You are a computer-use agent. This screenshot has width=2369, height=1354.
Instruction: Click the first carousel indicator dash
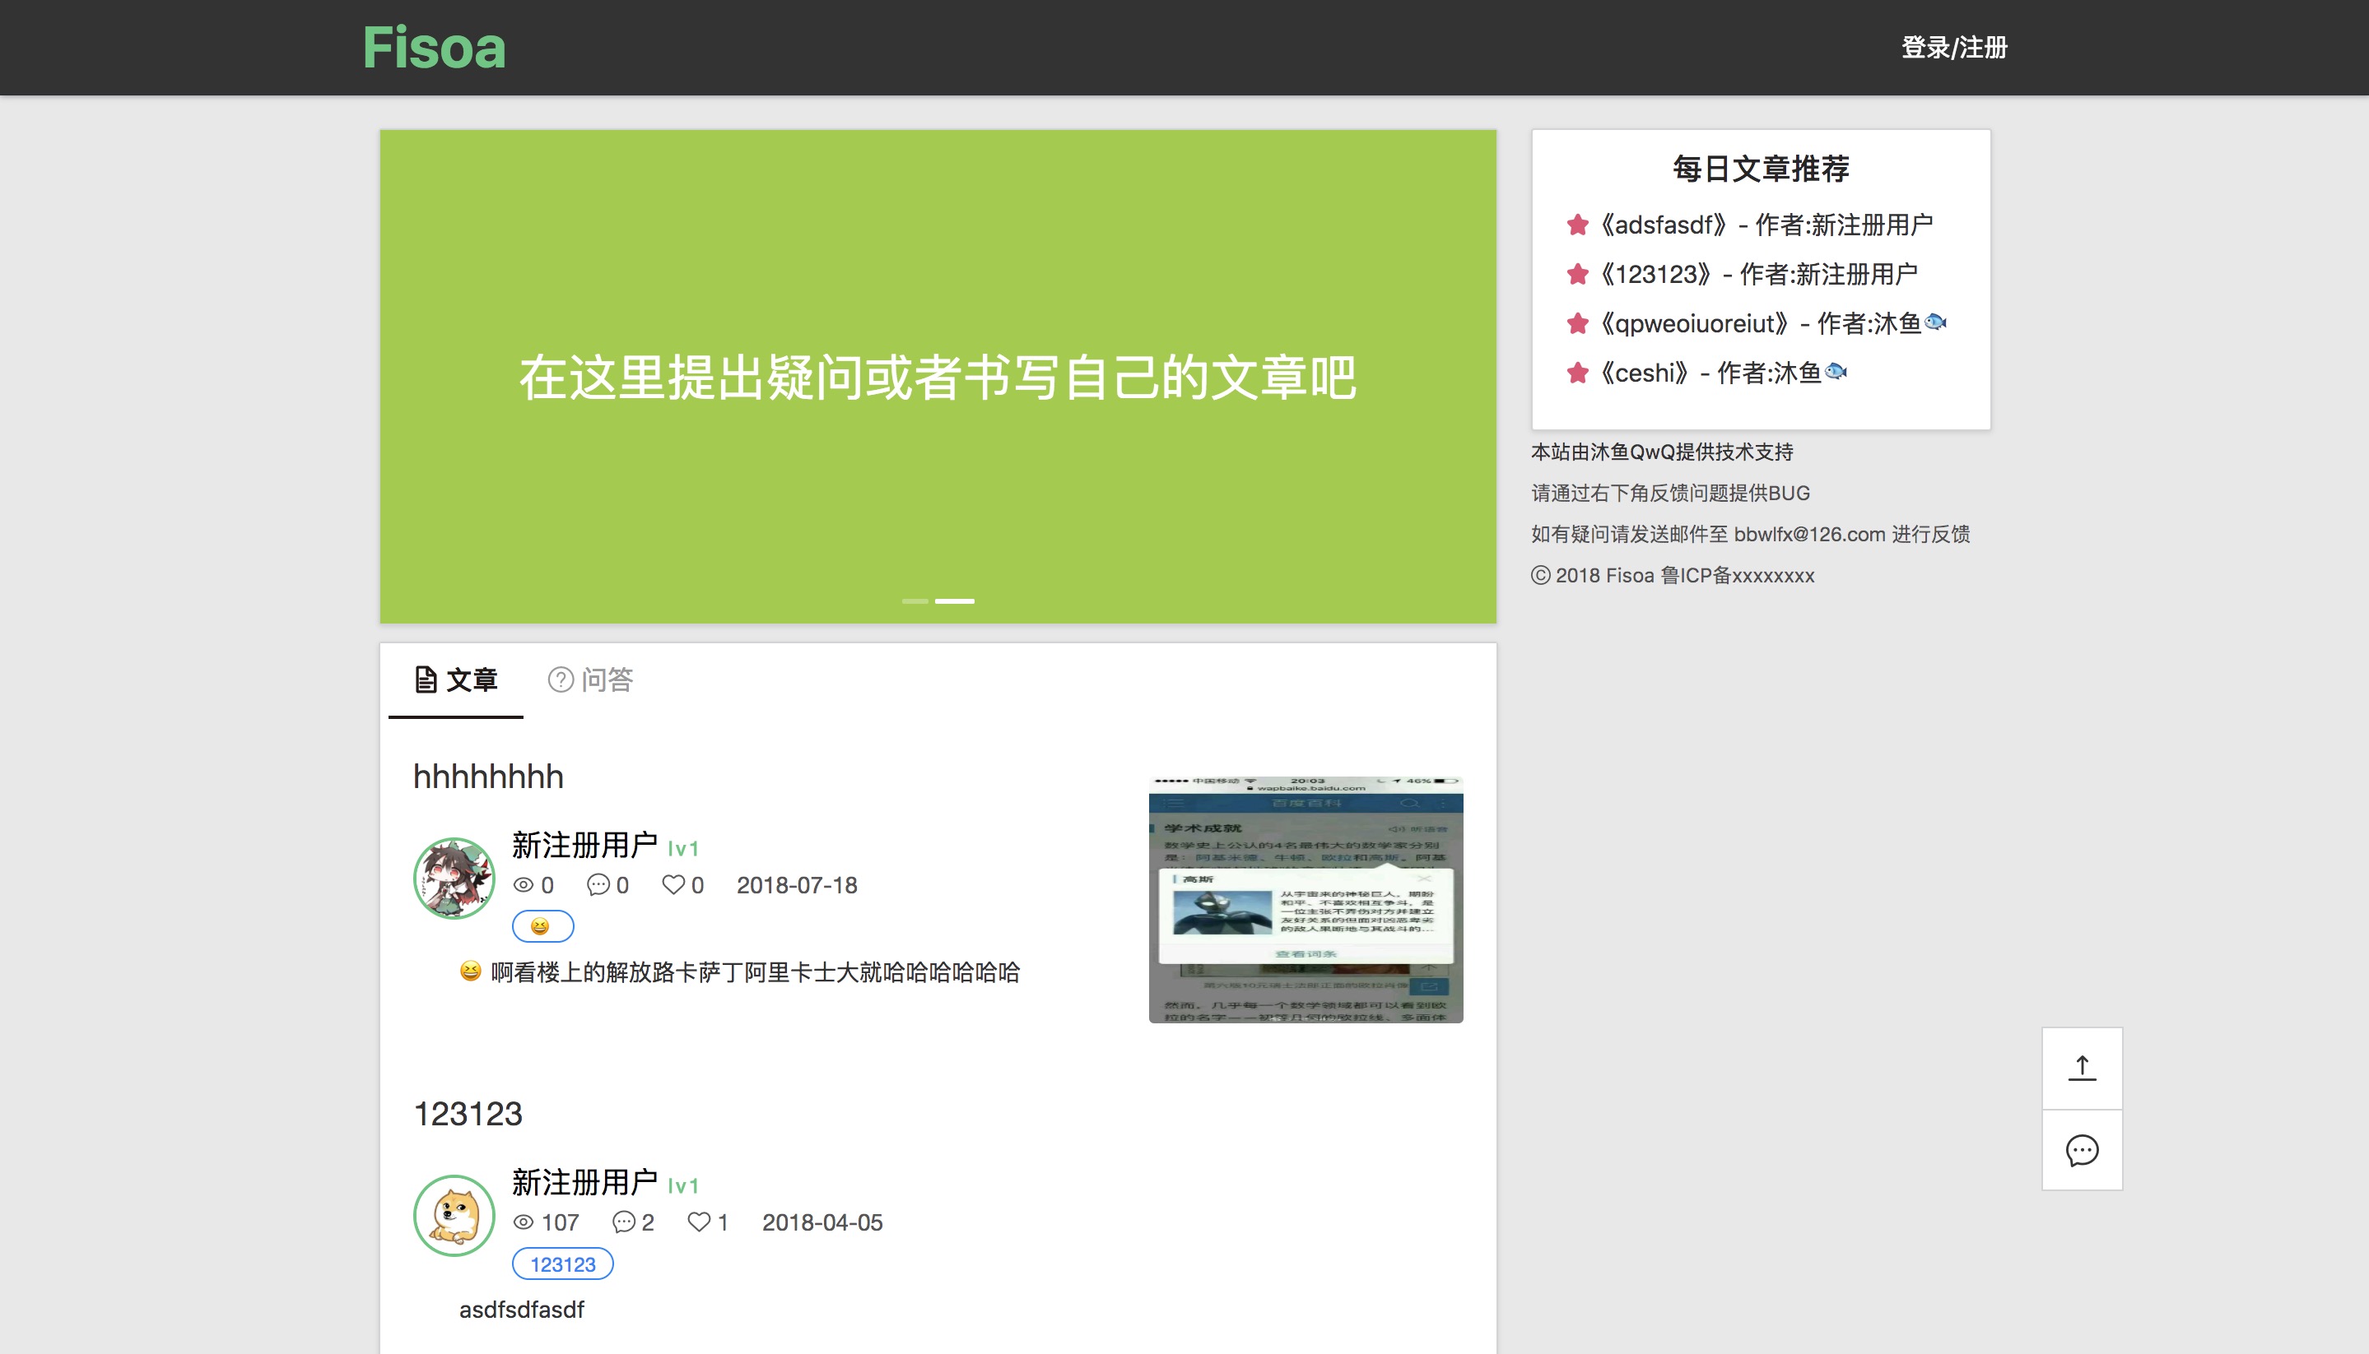pos(915,600)
